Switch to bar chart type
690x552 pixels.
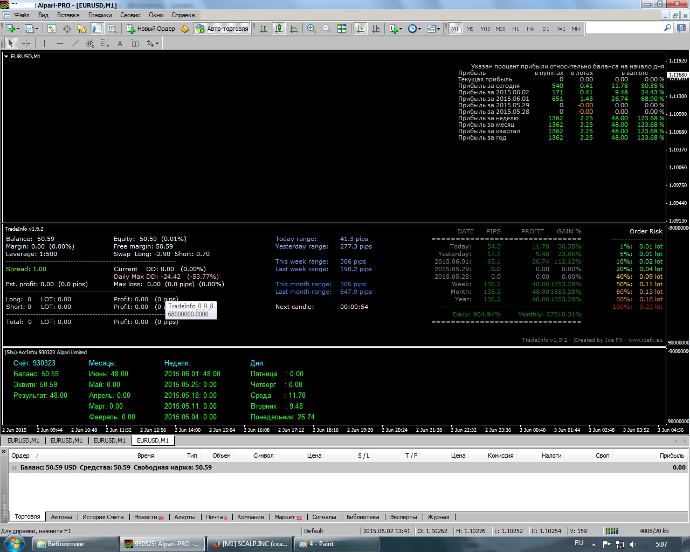point(264,29)
